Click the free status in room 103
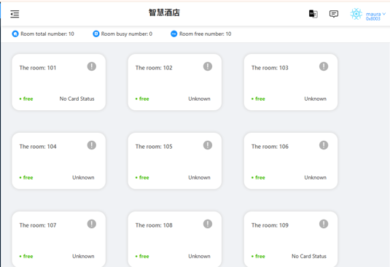Image resolution: width=390 pixels, height=267 pixels. click(x=258, y=98)
